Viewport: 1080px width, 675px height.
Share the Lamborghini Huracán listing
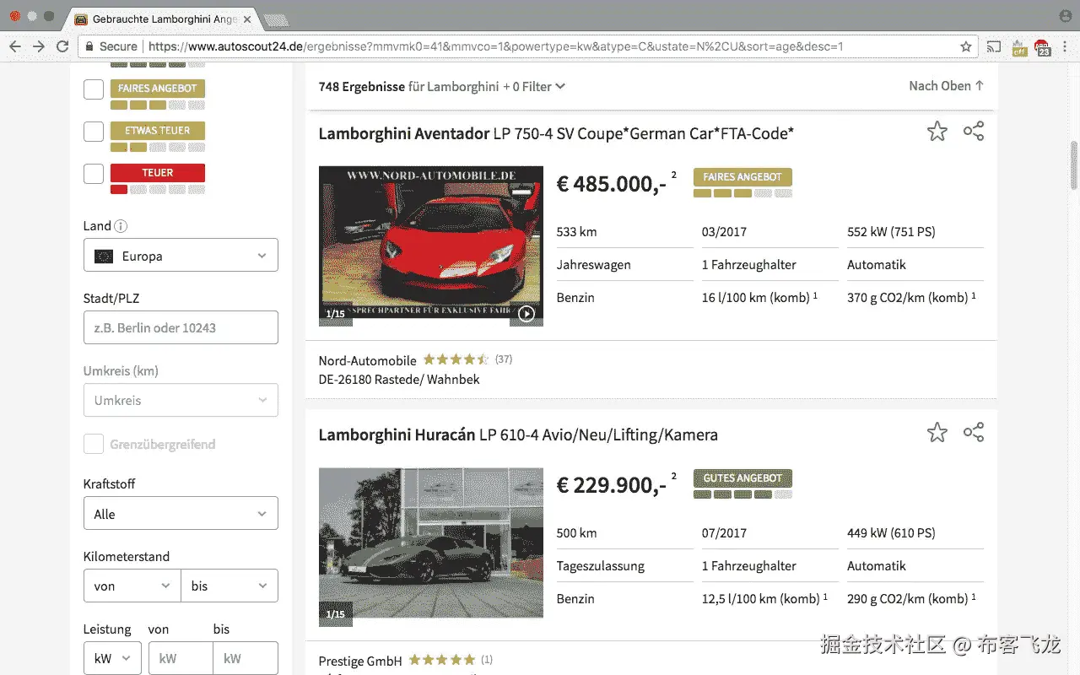[x=974, y=433]
